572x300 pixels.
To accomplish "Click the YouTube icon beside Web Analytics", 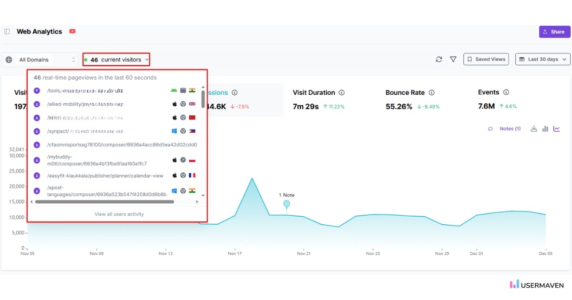I will click(72, 31).
